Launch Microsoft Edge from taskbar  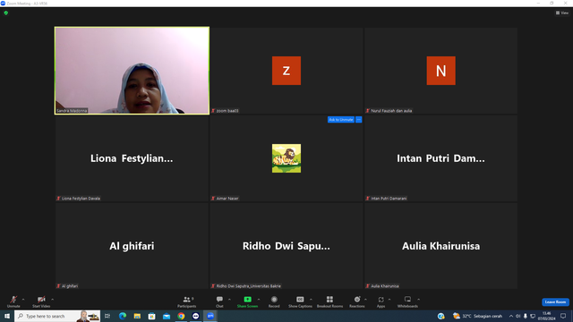[123, 316]
